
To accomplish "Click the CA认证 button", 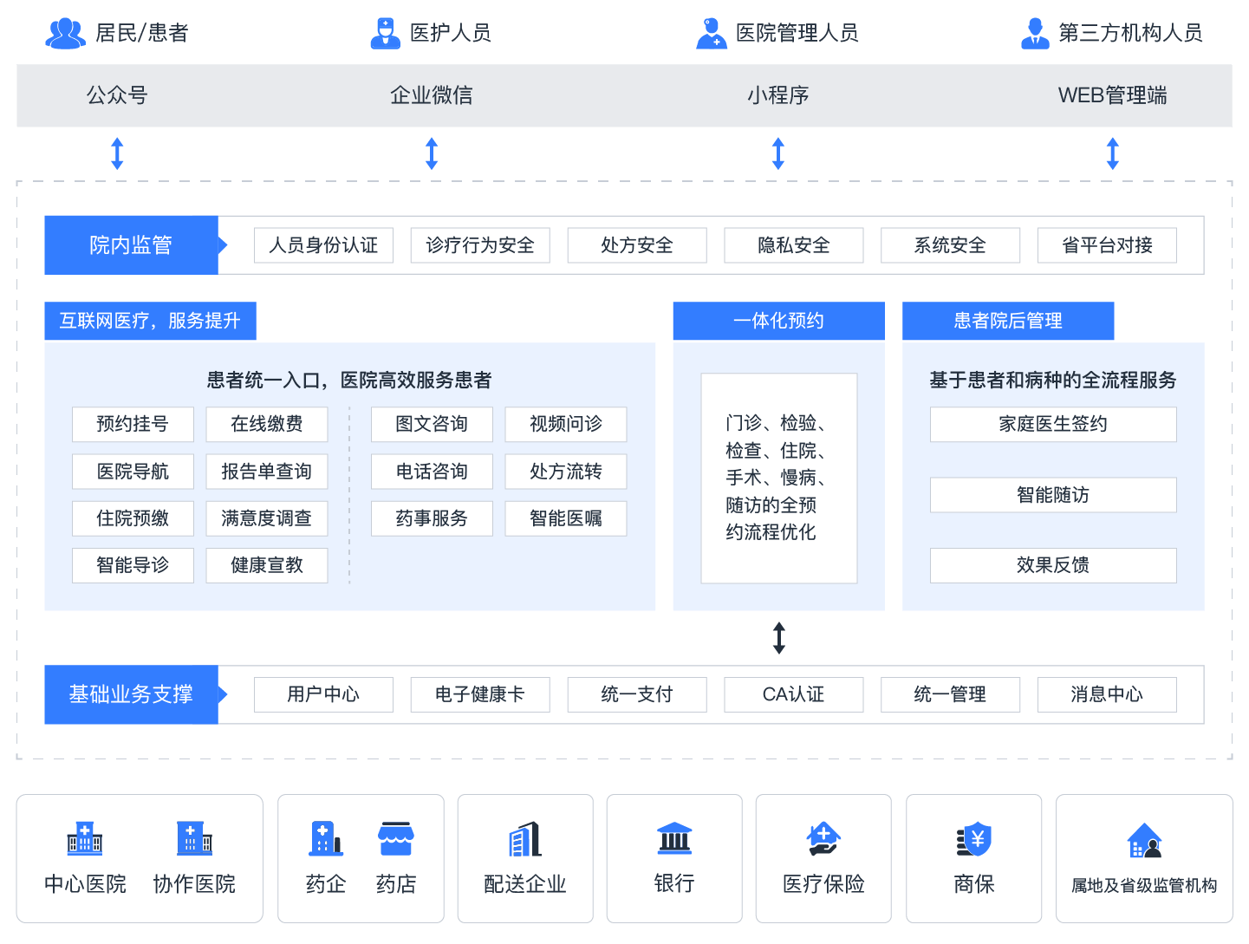I will (x=793, y=694).
